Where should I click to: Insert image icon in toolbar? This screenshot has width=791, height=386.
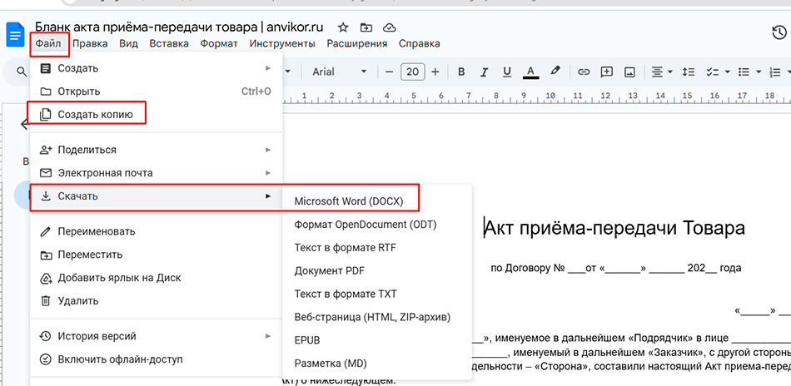[629, 72]
